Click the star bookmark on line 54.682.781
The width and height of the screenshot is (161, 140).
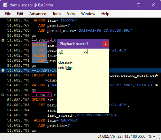click(3, 95)
